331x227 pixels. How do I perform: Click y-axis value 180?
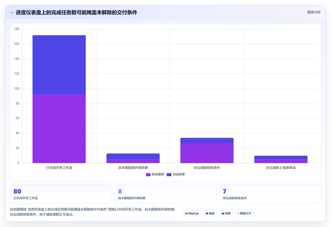17,29
